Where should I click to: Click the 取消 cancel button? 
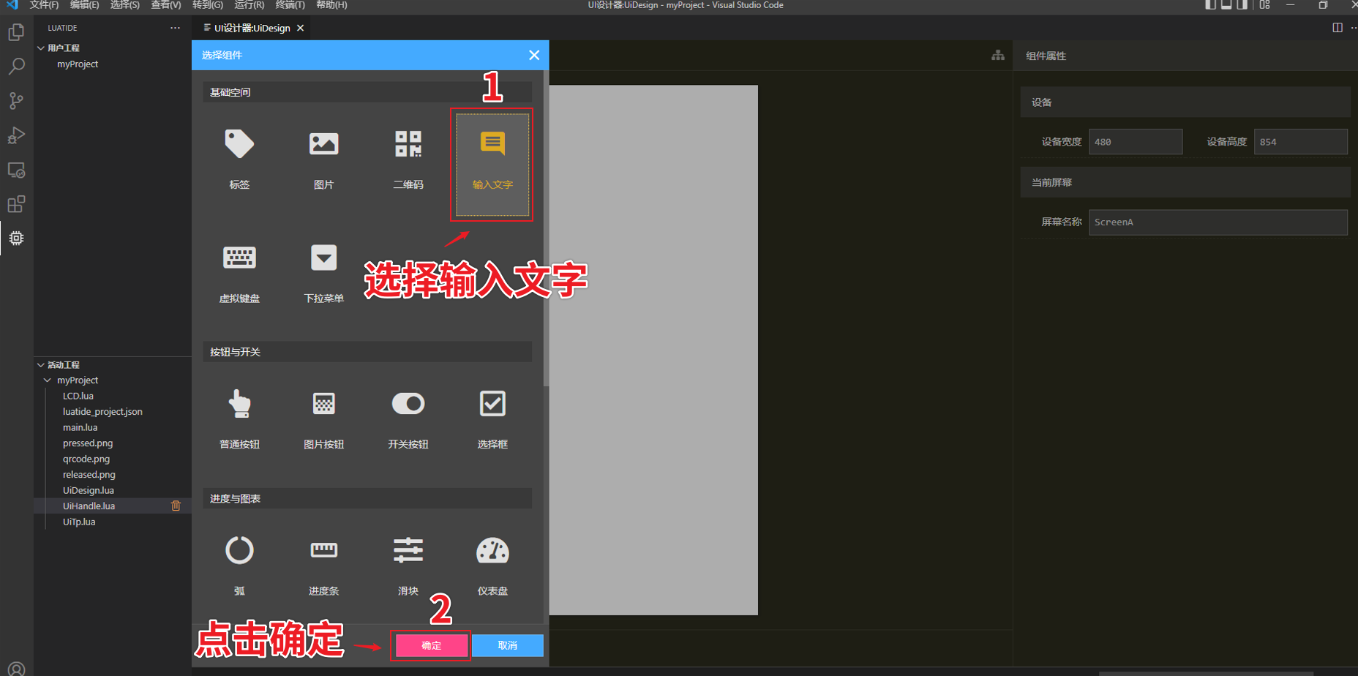(x=507, y=645)
